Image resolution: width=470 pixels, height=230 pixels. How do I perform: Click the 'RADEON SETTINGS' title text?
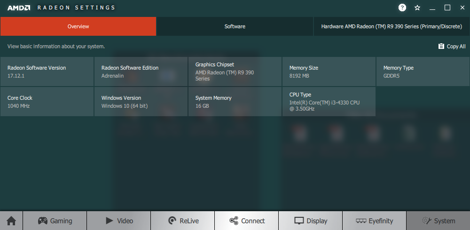tap(76, 8)
